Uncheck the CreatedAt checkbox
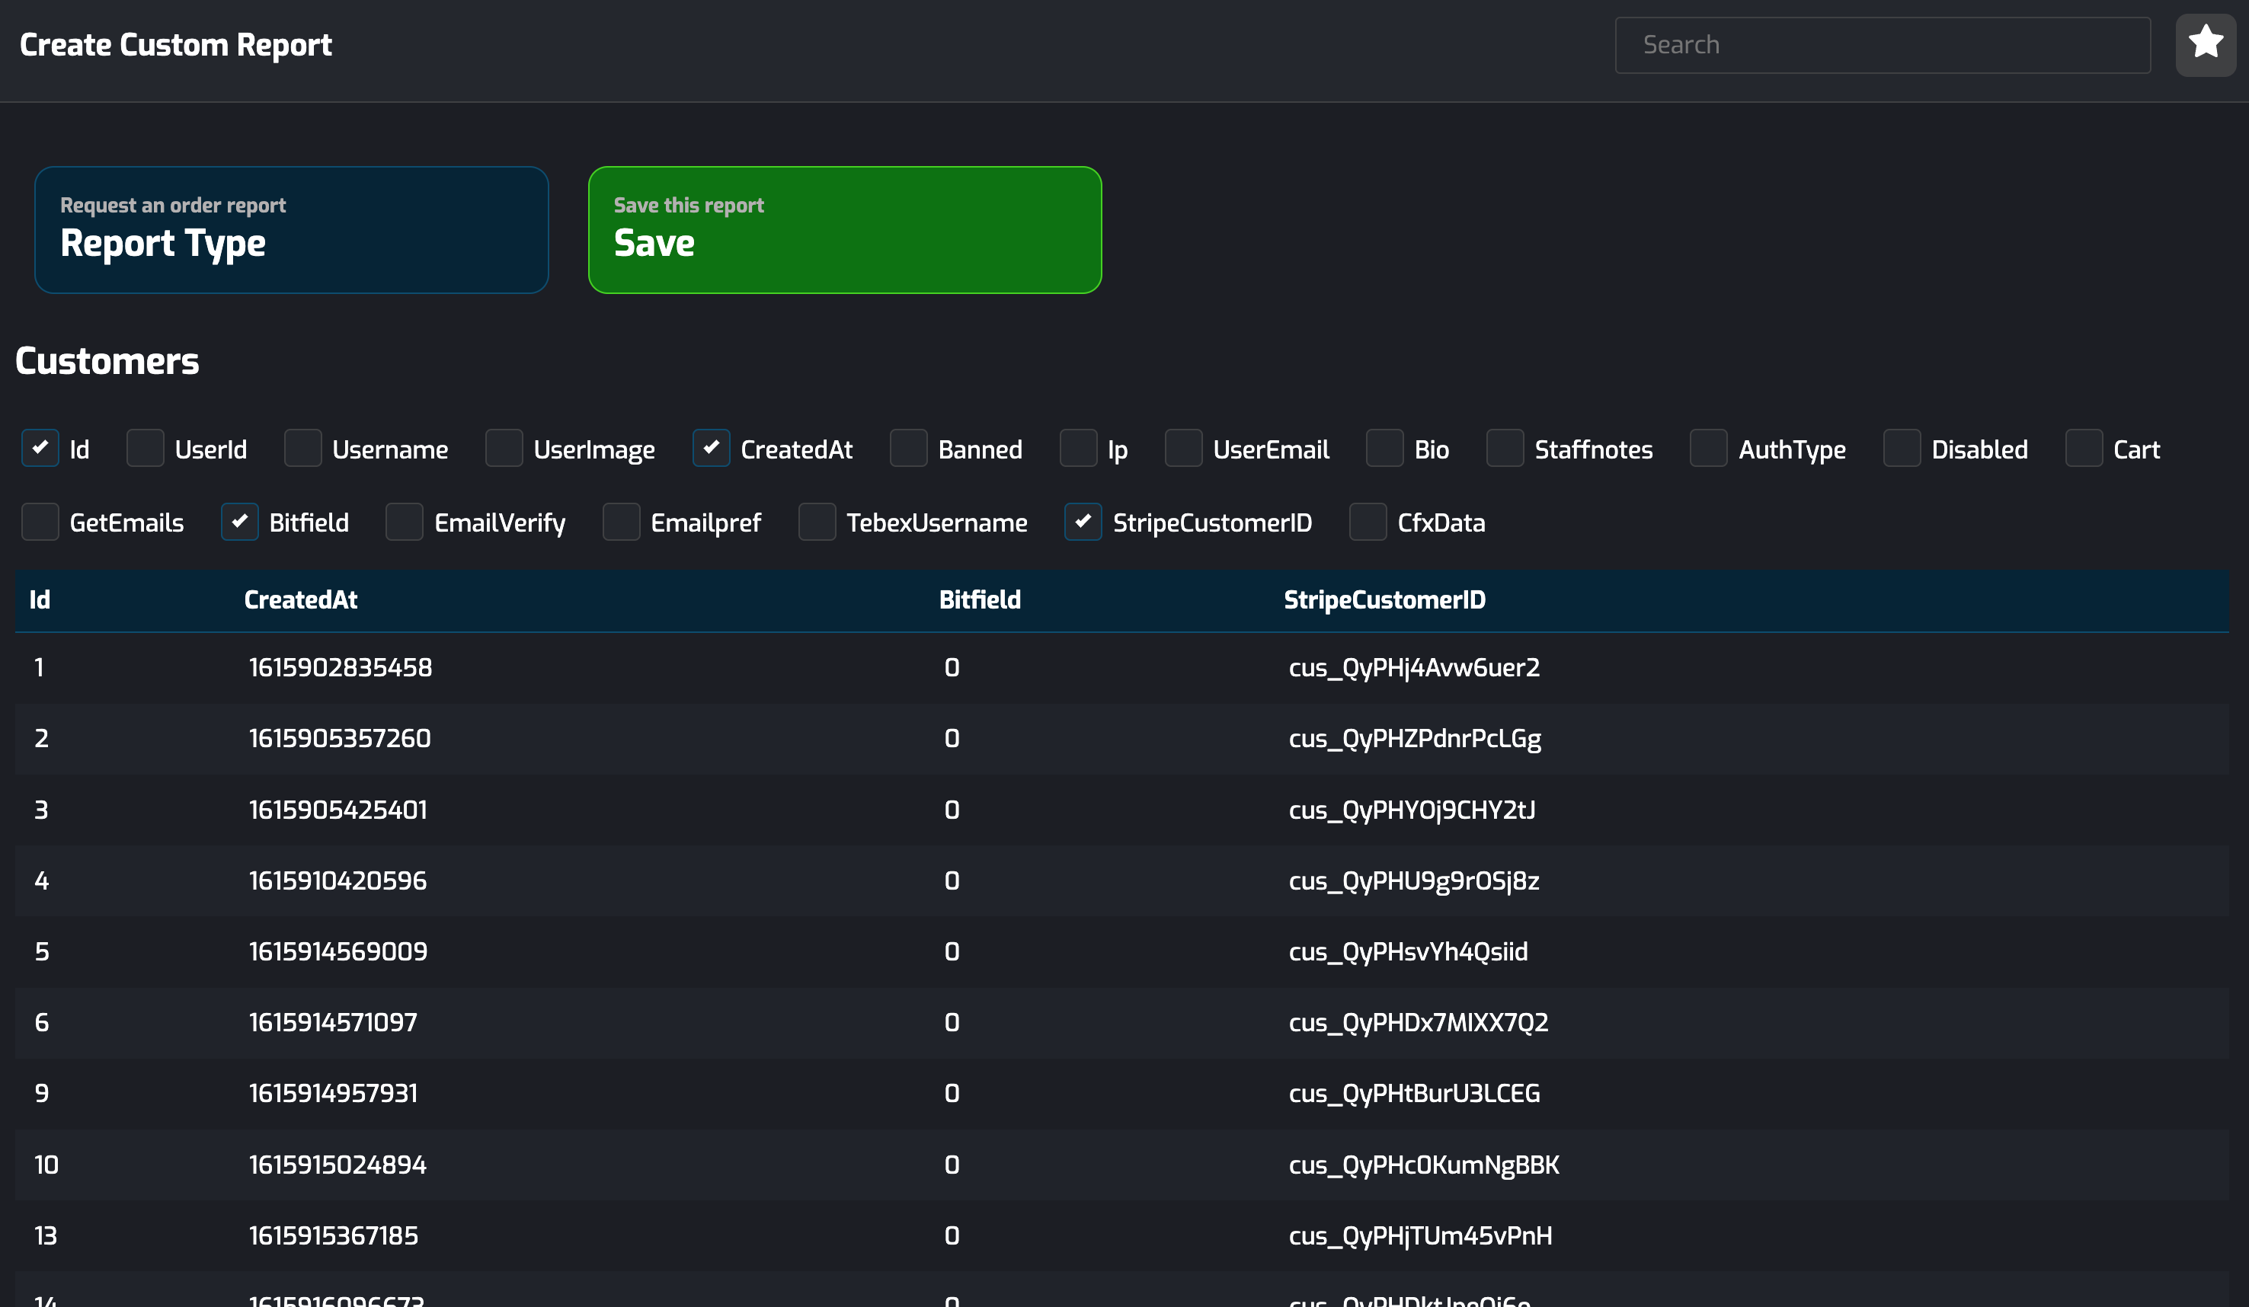The image size is (2249, 1307). coord(710,448)
